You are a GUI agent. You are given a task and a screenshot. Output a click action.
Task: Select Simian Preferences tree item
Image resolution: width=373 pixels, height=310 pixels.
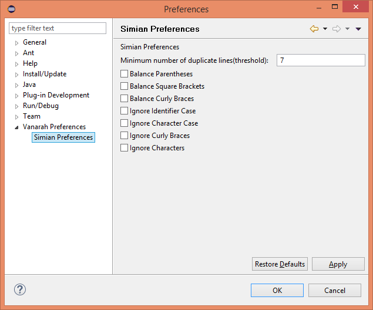coord(63,137)
